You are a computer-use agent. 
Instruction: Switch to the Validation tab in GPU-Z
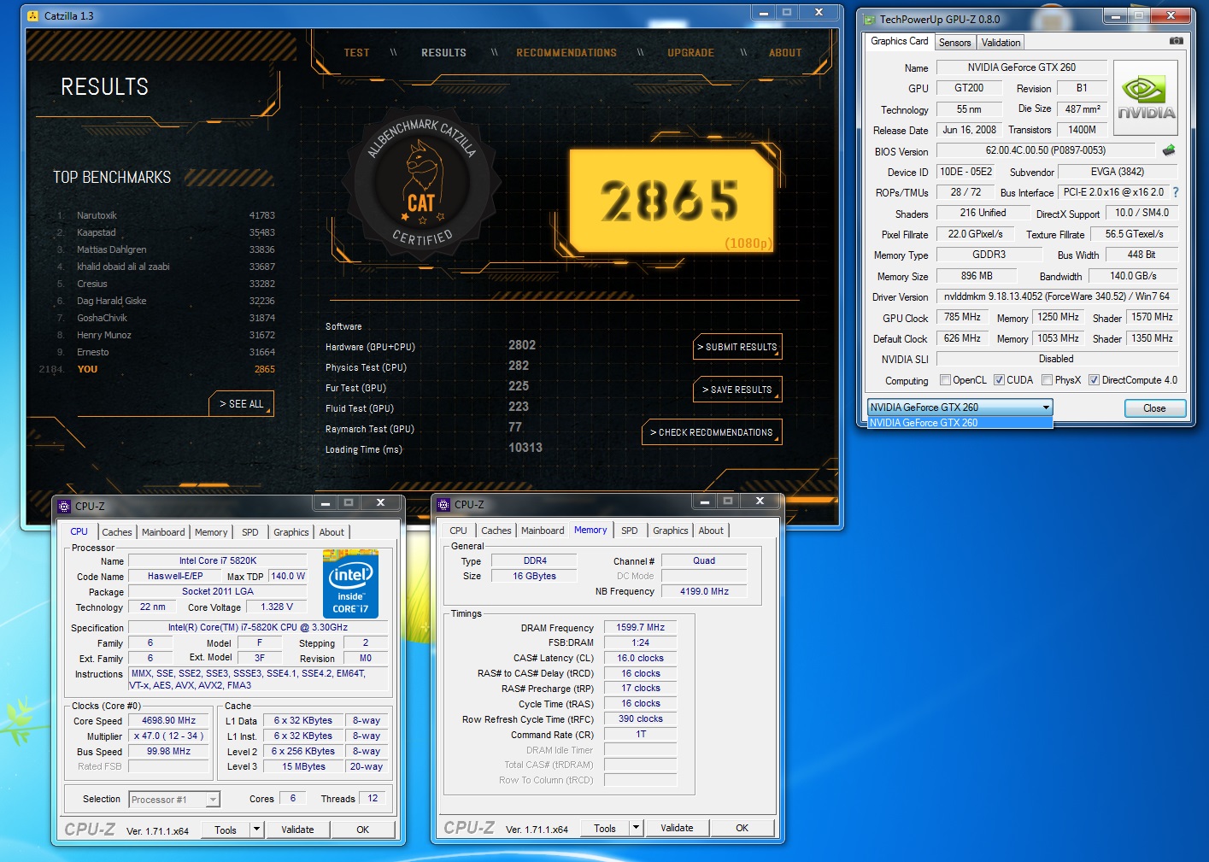(x=1001, y=43)
